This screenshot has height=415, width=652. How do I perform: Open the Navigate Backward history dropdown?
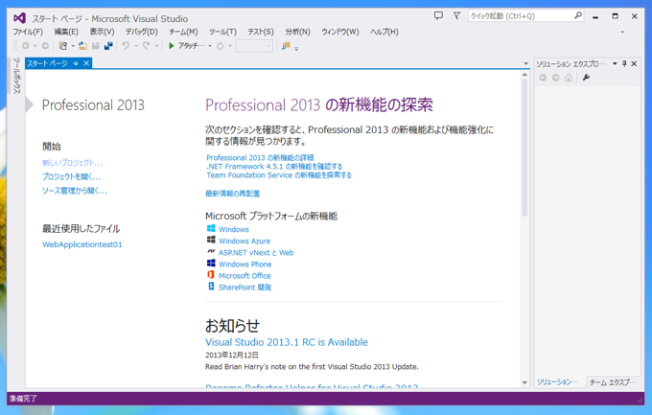click(x=35, y=46)
